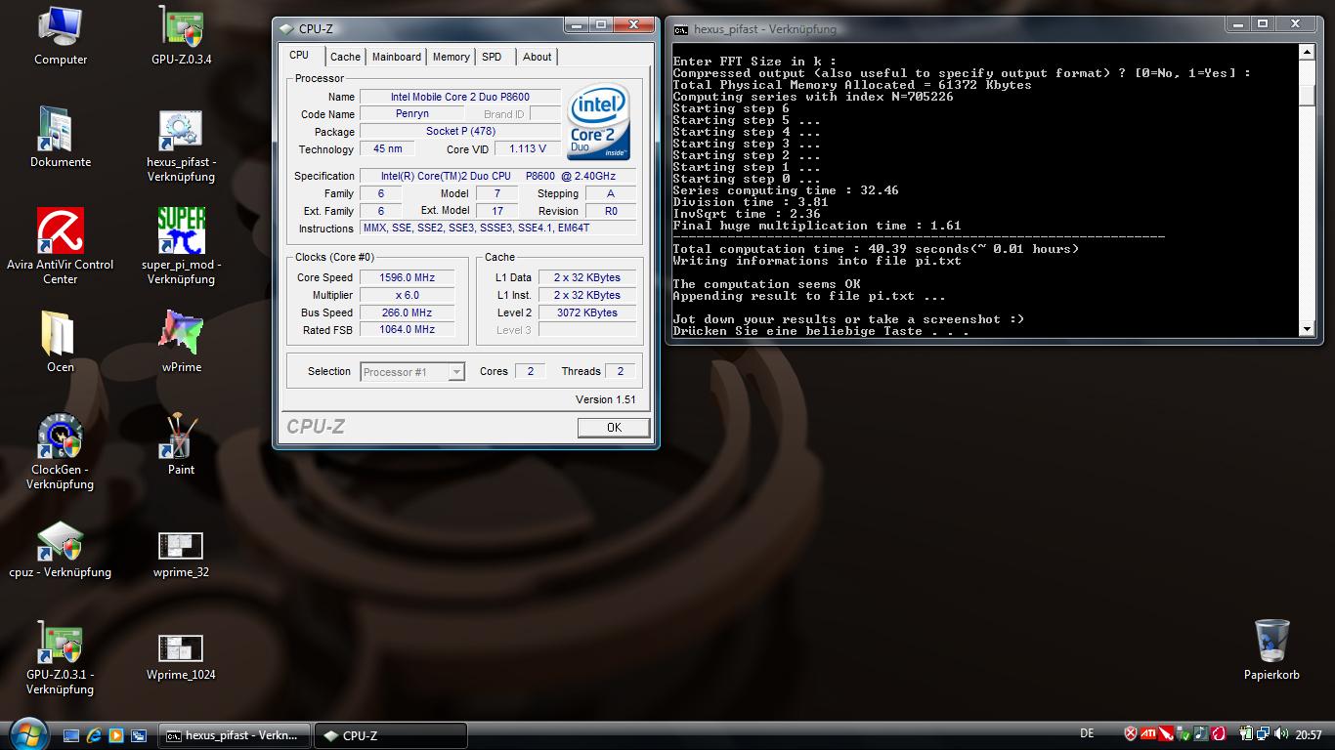Open the Papierkorb recycle bin

tap(1271, 648)
